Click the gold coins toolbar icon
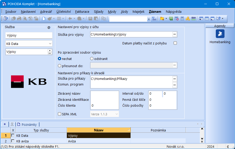Viewport: 235px width, 149px height. pyautogui.click(x=188, y=19)
